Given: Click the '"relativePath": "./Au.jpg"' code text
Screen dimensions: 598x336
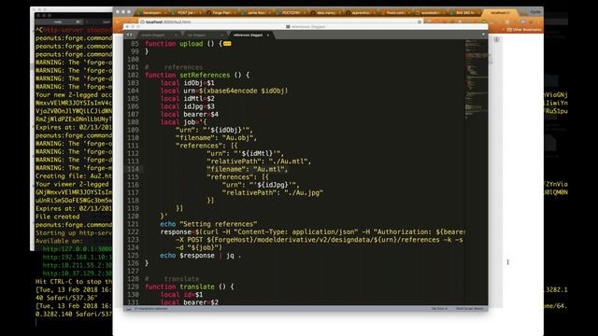Looking at the screenshot, I should (x=273, y=193).
